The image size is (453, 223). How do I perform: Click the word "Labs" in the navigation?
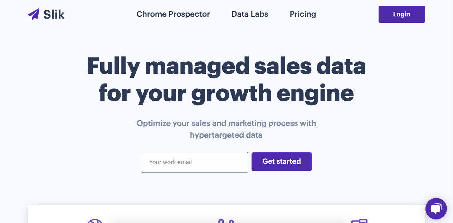(x=260, y=14)
